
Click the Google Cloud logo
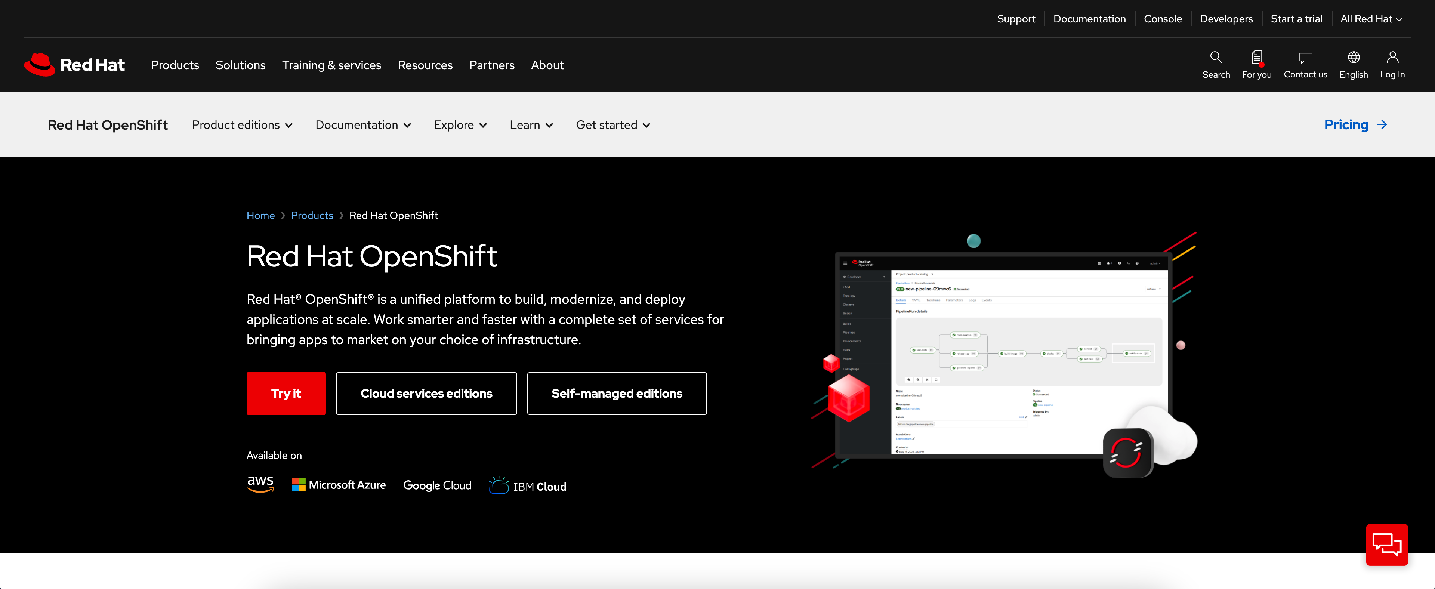pos(437,485)
